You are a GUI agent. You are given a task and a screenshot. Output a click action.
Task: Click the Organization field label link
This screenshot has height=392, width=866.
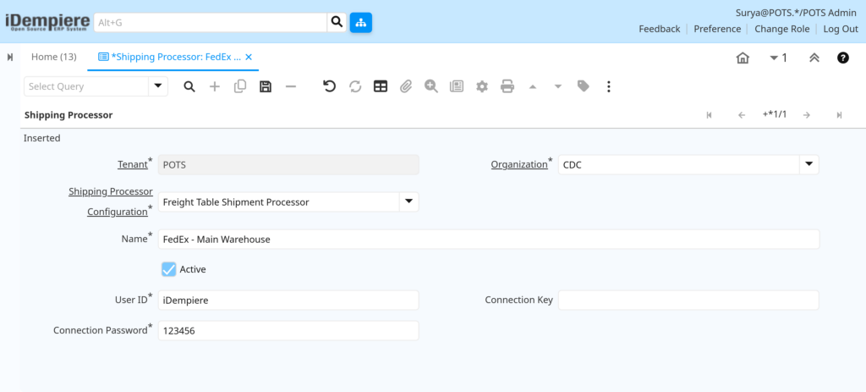(x=518, y=164)
